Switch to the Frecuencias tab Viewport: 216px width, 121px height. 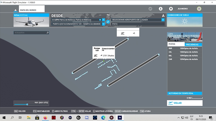(193, 45)
